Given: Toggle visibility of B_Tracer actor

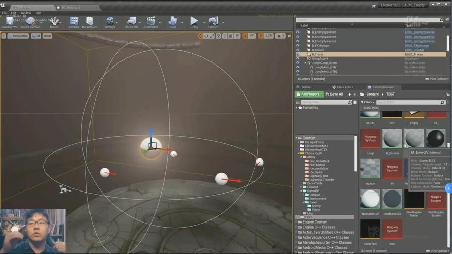Looking at the screenshot, I should [298, 54].
